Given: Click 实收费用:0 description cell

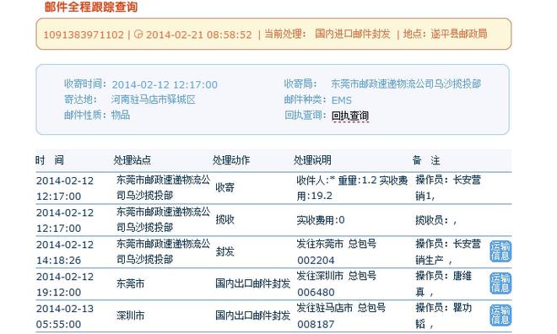Looking at the screenshot, I should [321, 220].
